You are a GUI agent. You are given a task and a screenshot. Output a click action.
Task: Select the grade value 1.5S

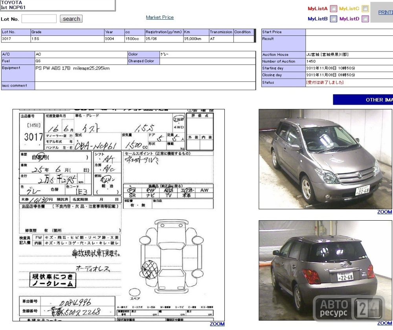tap(35, 39)
